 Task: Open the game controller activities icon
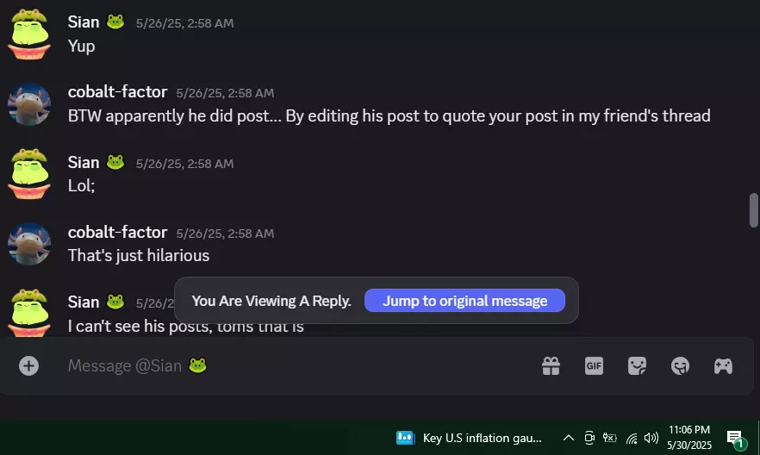(x=723, y=366)
